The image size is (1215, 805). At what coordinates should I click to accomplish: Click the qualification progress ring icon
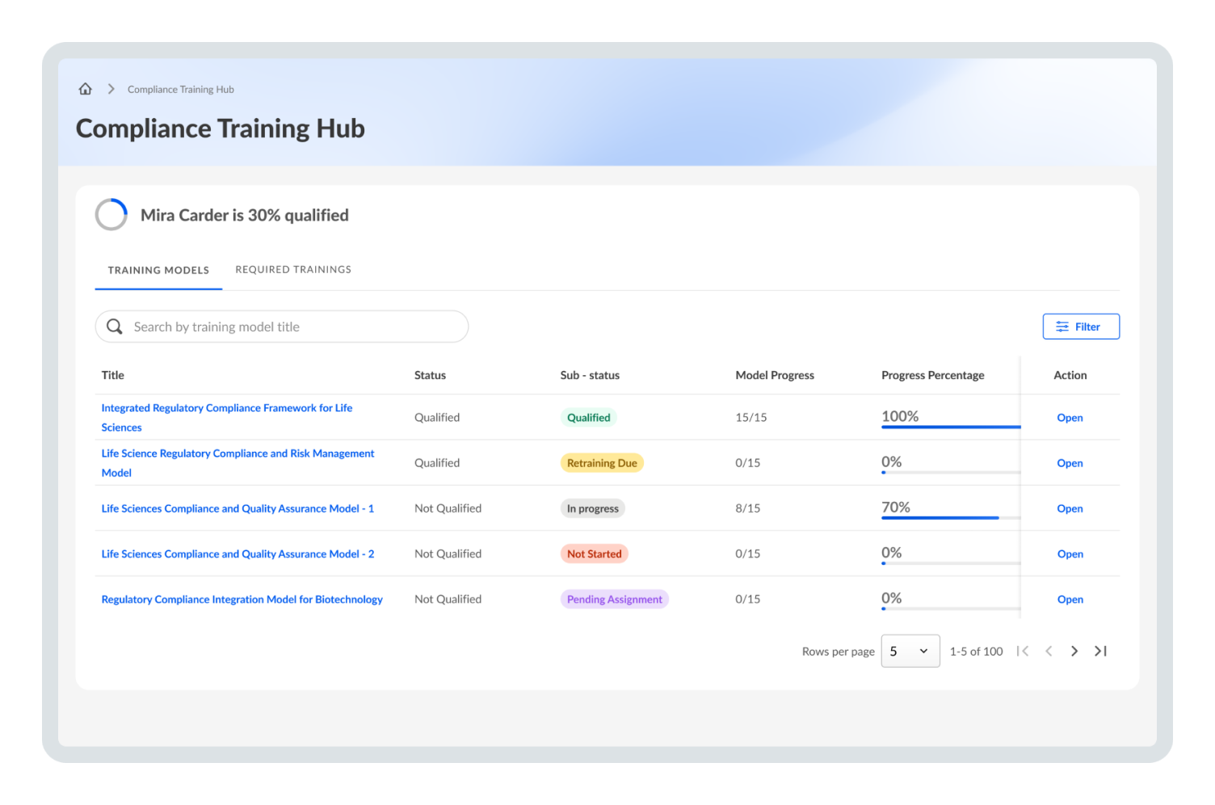point(111,215)
